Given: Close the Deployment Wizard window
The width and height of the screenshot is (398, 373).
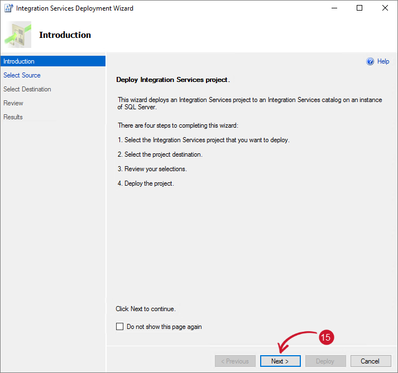Looking at the screenshot, I should click(385, 8).
